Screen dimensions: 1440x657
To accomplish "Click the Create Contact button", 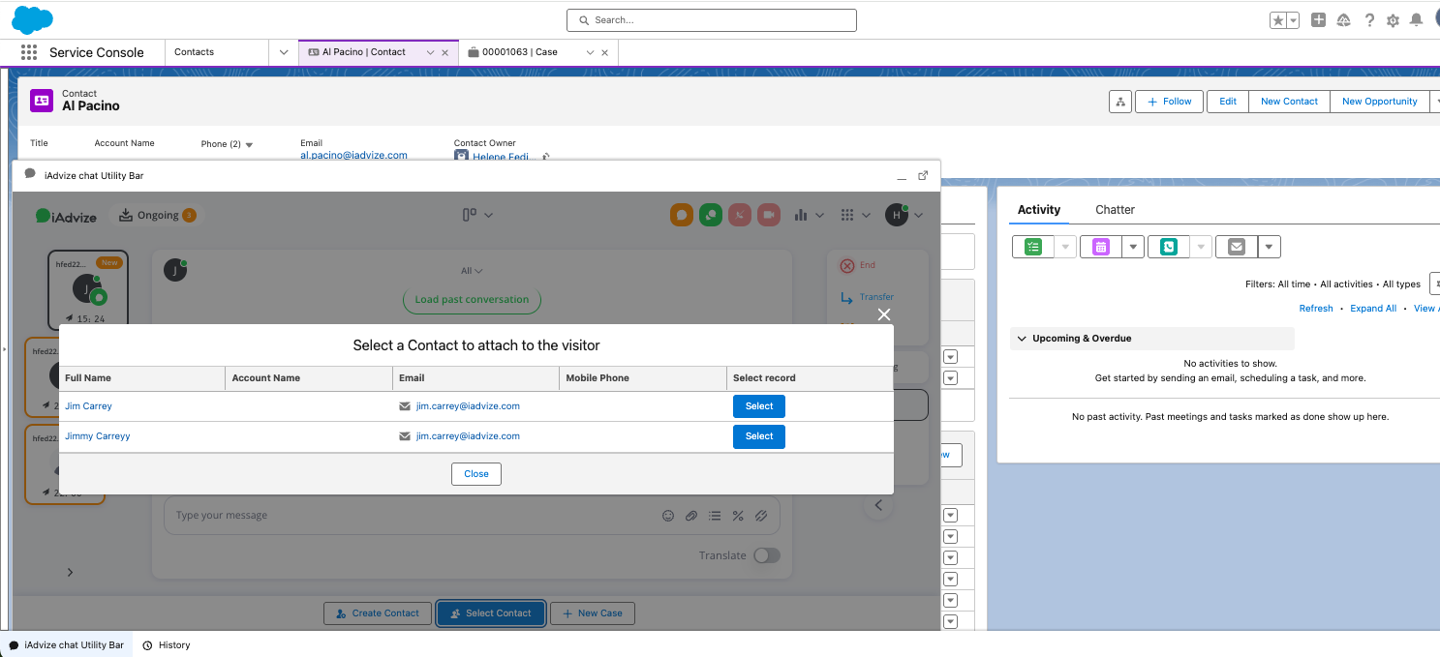I will (377, 613).
